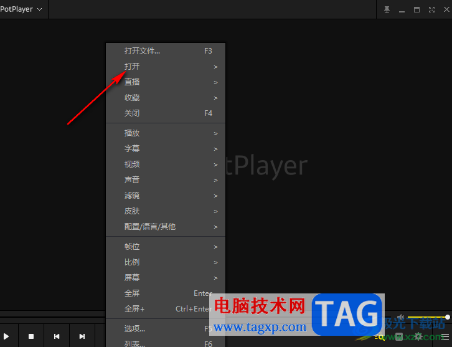Stop playback with the stop button

click(x=31, y=336)
